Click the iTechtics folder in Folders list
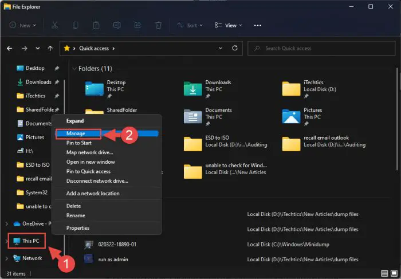The image size is (401, 279). pos(312,87)
